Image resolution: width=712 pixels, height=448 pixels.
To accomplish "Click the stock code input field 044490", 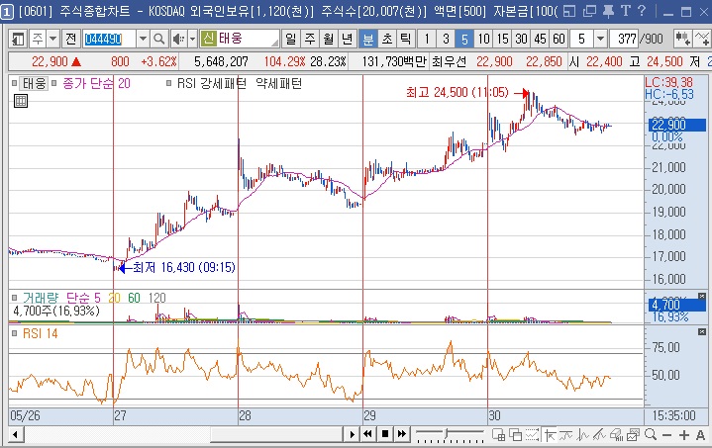I will pyautogui.click(x=109, y=39).
